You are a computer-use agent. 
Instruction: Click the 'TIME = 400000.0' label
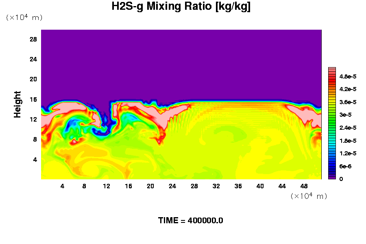pyautogui.click(x=190, y=220)
